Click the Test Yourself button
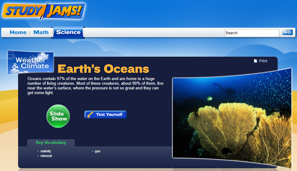The height and width of the screenshot is (171, 297). (105, 115)
